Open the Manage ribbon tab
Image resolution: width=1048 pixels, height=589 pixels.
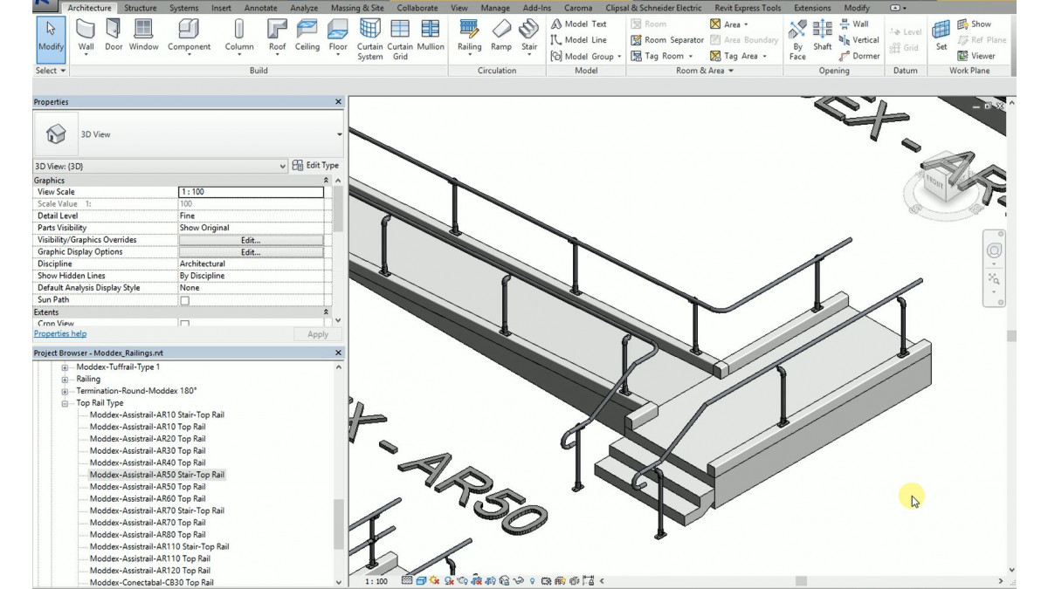(495, 8)
